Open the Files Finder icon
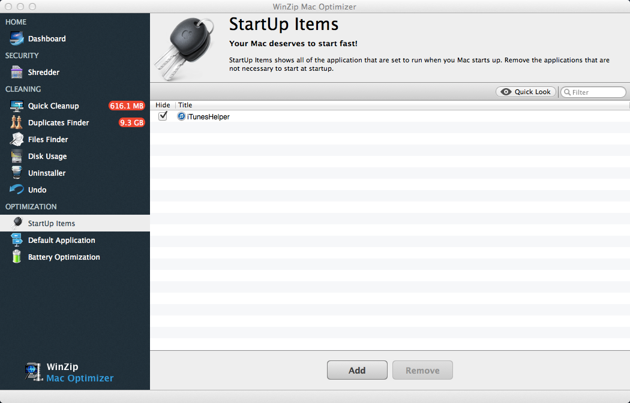The width and height of the screenshot is (630, 403). pos(17,140)
